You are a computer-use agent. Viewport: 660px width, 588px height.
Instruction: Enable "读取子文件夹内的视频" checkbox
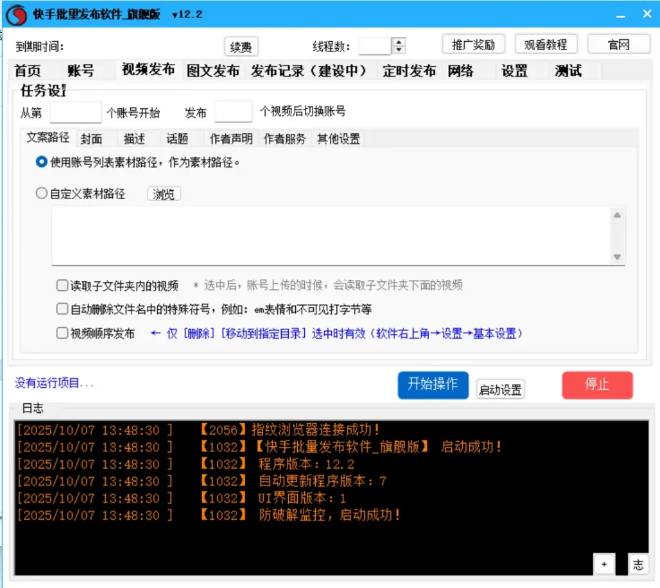pos(62,285)
